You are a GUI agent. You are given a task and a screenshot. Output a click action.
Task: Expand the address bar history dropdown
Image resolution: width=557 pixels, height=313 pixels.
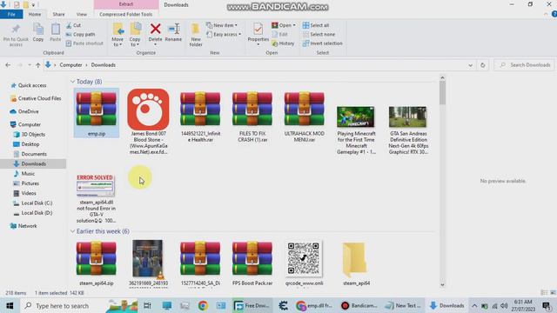pos(470,65)
